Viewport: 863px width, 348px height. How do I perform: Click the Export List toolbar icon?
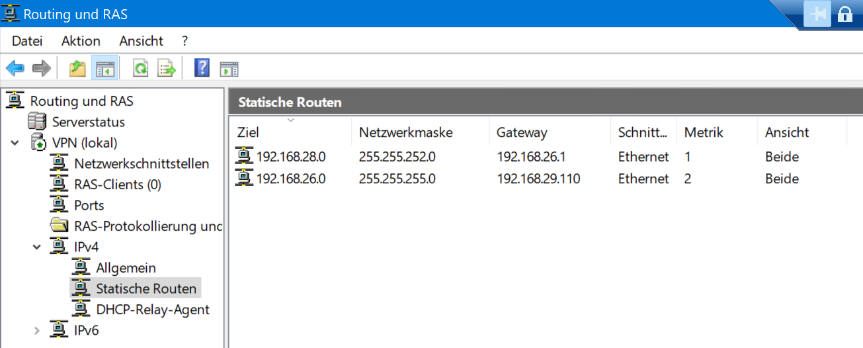(166, 68)
